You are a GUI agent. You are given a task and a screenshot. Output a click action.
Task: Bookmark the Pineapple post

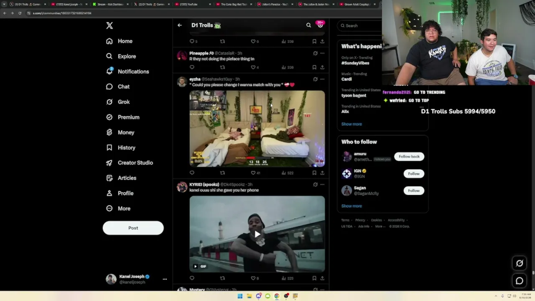click(314, 67)
